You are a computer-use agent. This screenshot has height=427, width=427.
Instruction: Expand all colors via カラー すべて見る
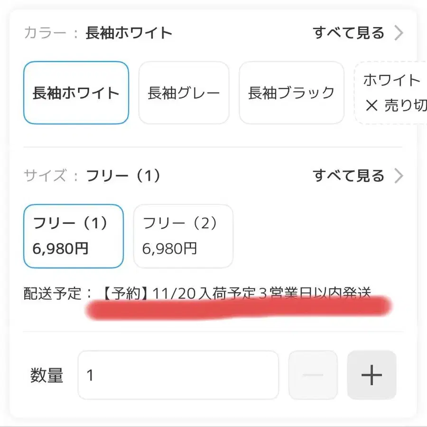350,33
